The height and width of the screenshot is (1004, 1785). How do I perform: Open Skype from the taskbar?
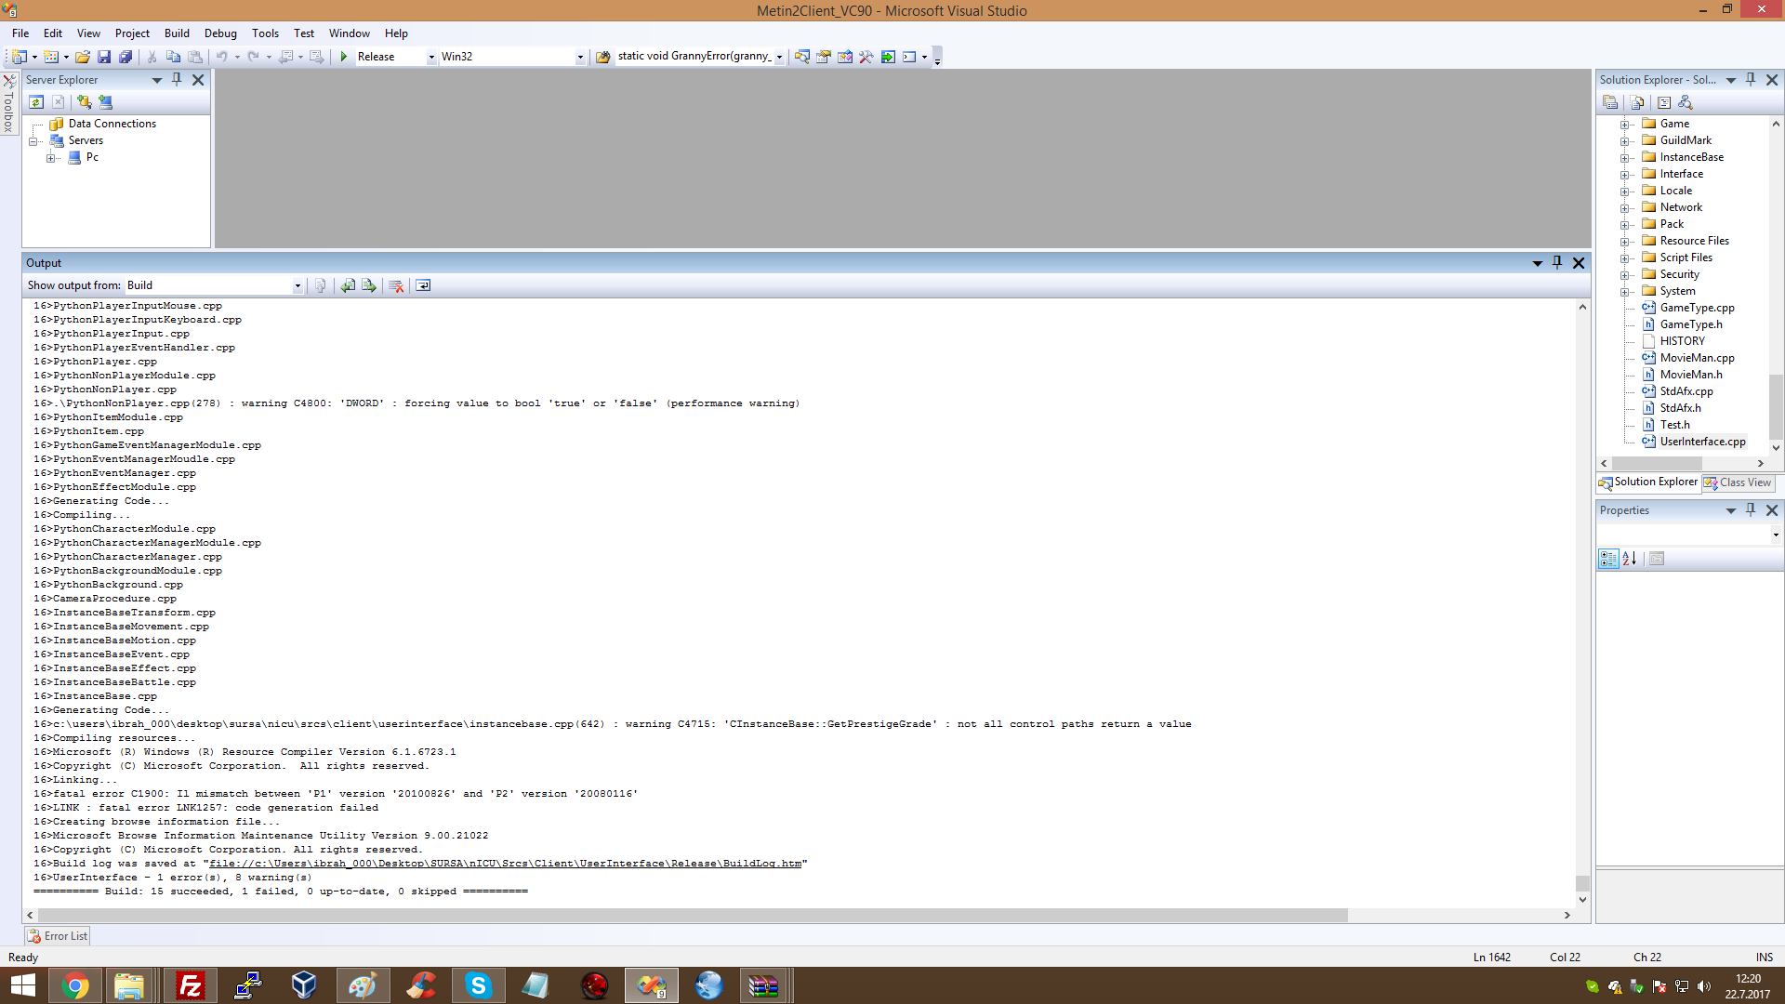[479, 985]
